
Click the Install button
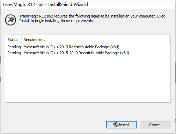(x=122, y=125)
